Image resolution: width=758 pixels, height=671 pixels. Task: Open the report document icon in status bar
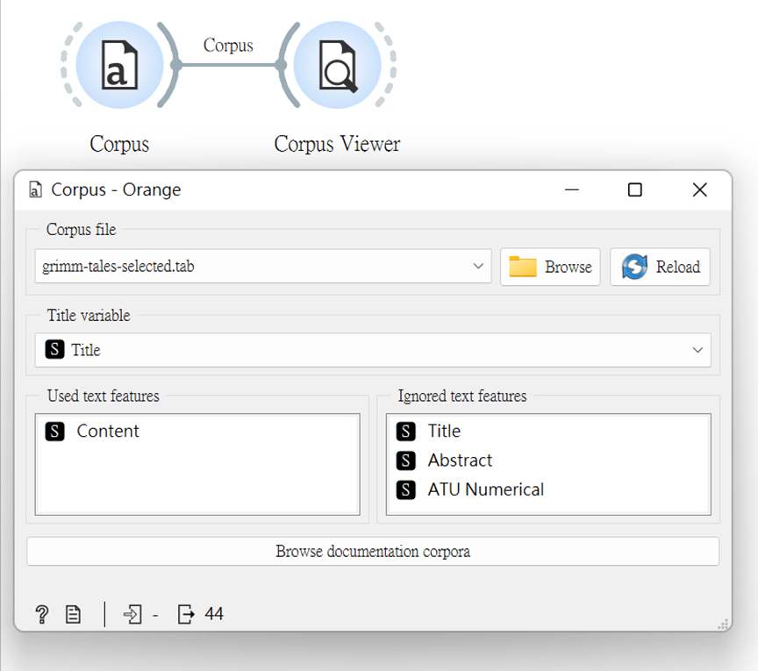point(73,615)
